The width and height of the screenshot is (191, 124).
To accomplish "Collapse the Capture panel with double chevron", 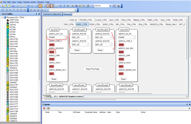I will (190, 108).
